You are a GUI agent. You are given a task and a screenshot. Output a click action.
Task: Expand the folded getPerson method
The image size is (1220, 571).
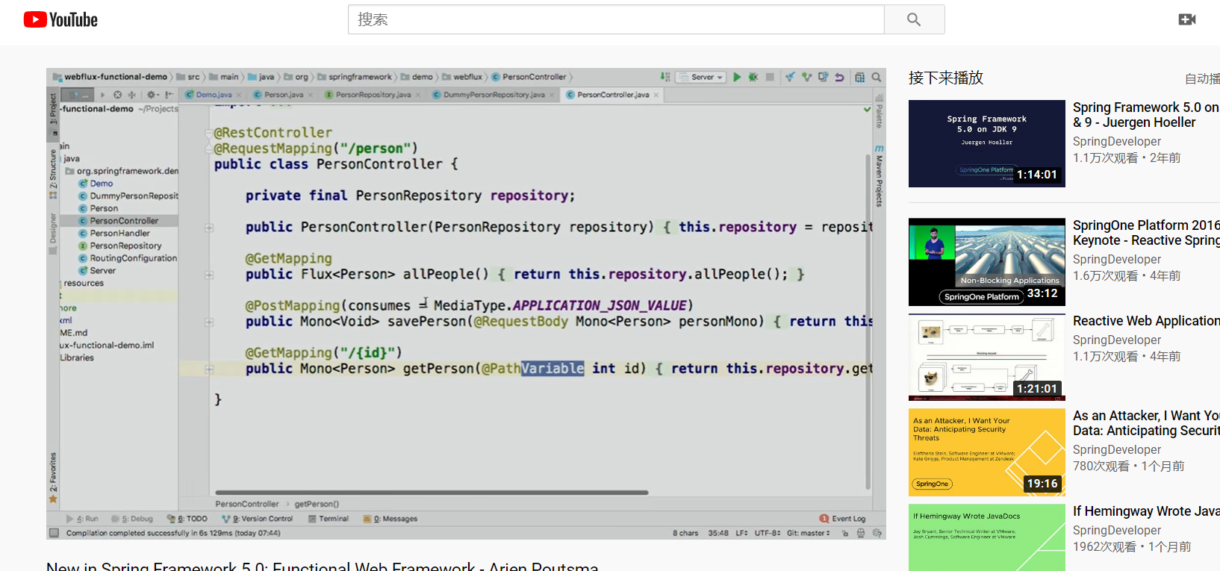(210, 369)
